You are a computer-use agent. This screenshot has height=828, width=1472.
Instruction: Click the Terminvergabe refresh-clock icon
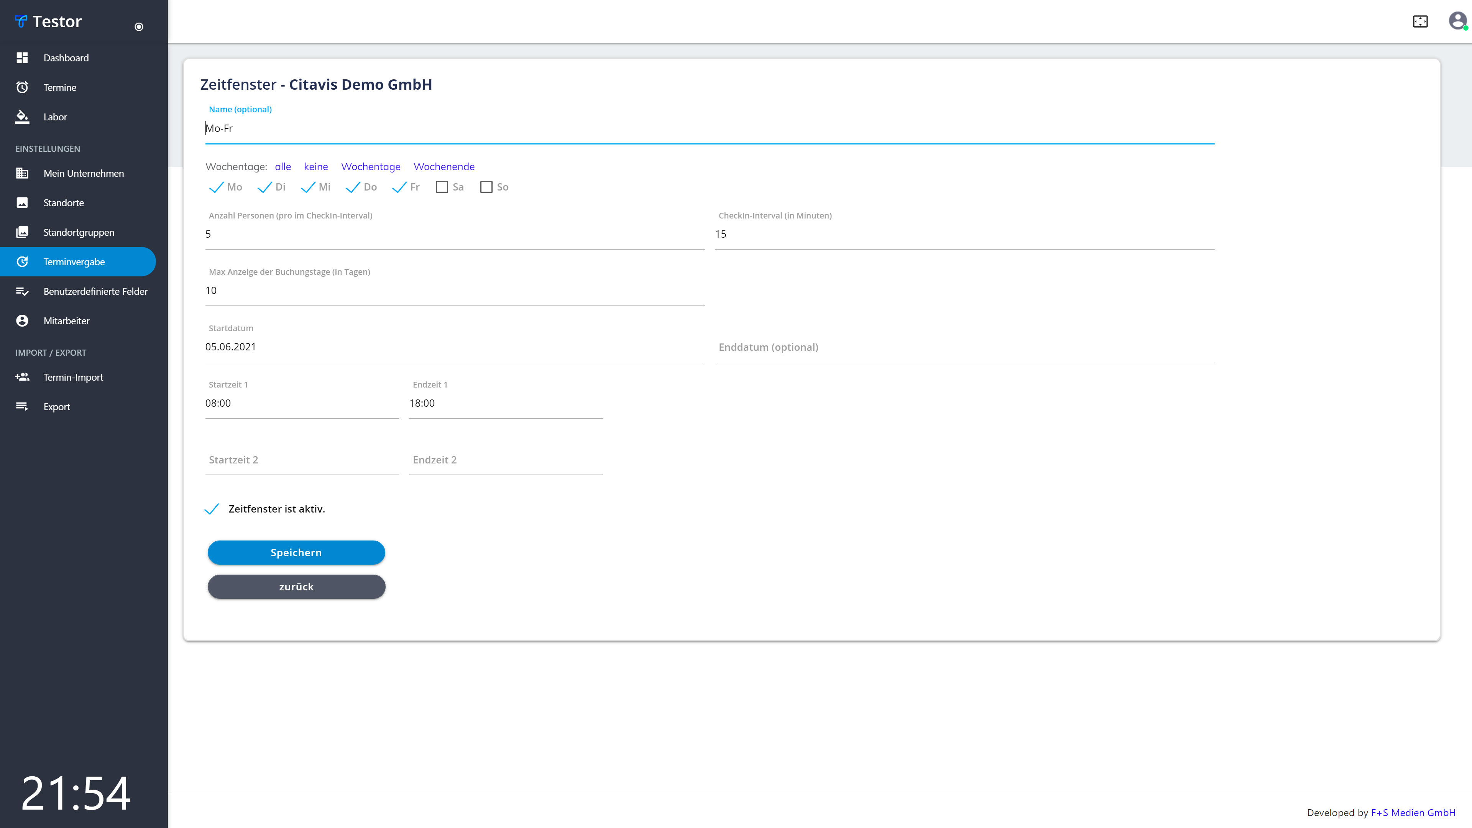[x=22, y=262]
